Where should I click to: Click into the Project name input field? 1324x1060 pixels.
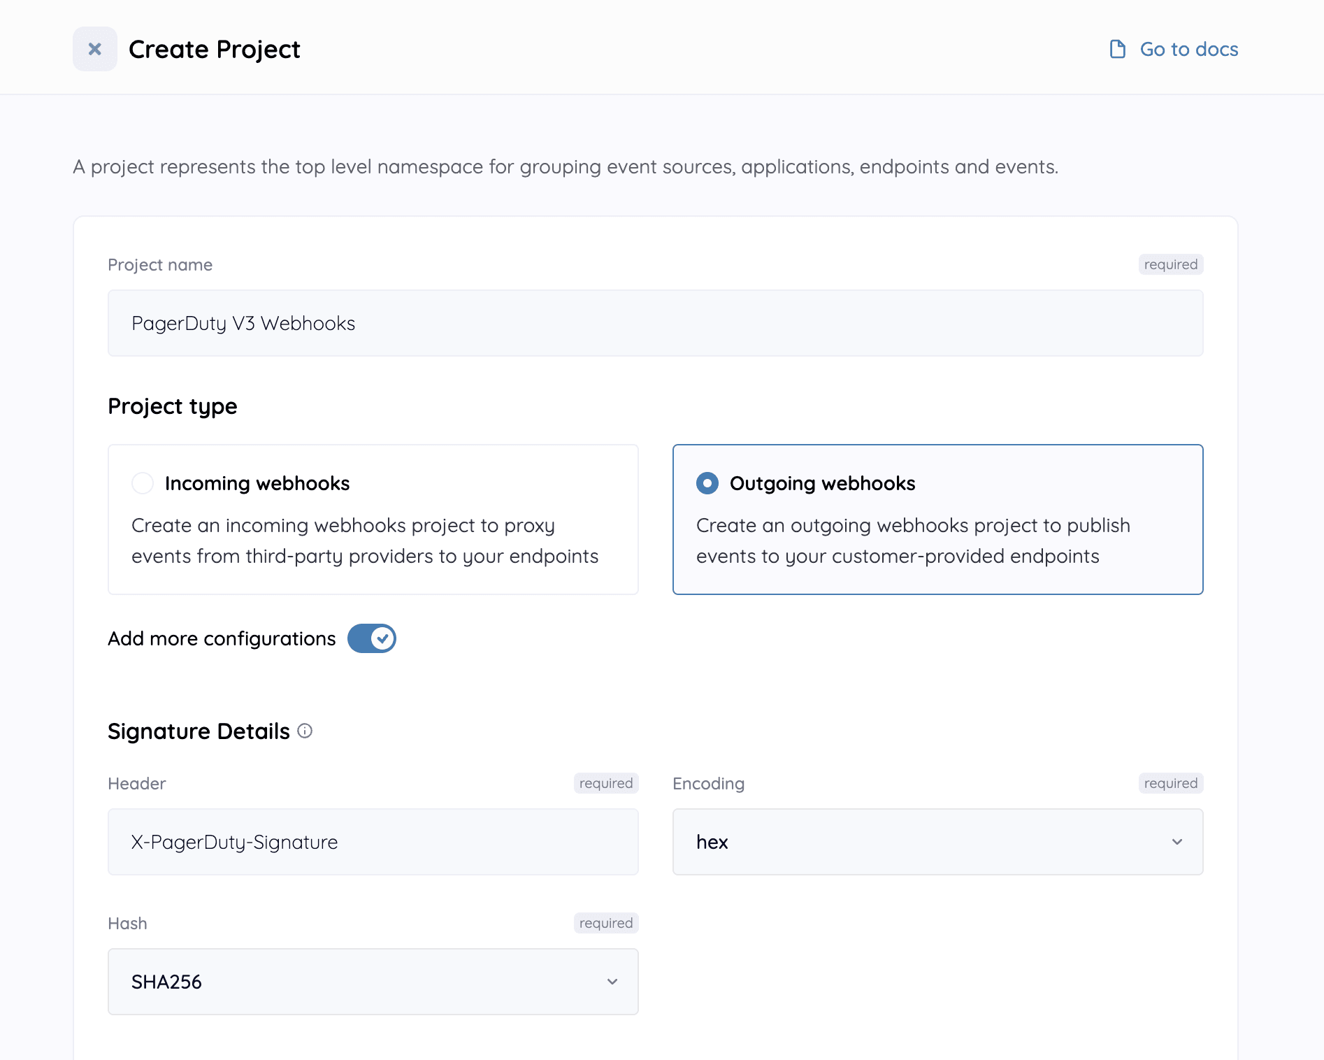[655, 323]
